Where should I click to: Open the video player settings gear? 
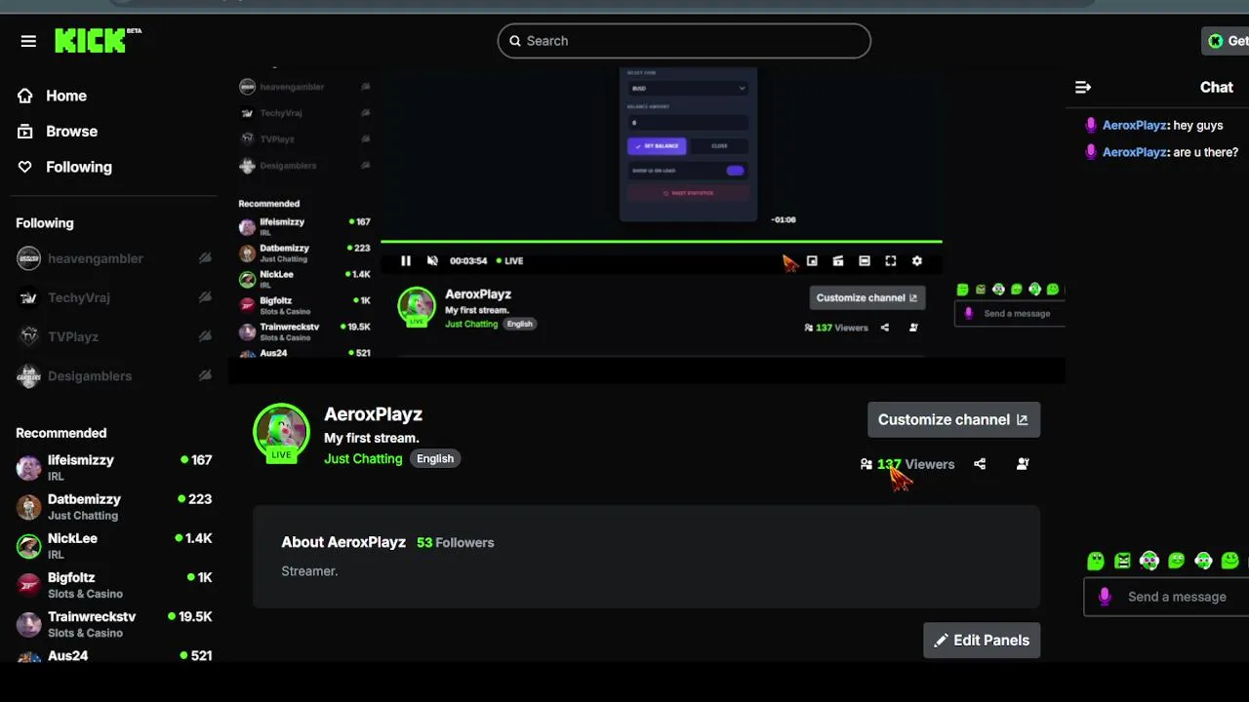916,260
